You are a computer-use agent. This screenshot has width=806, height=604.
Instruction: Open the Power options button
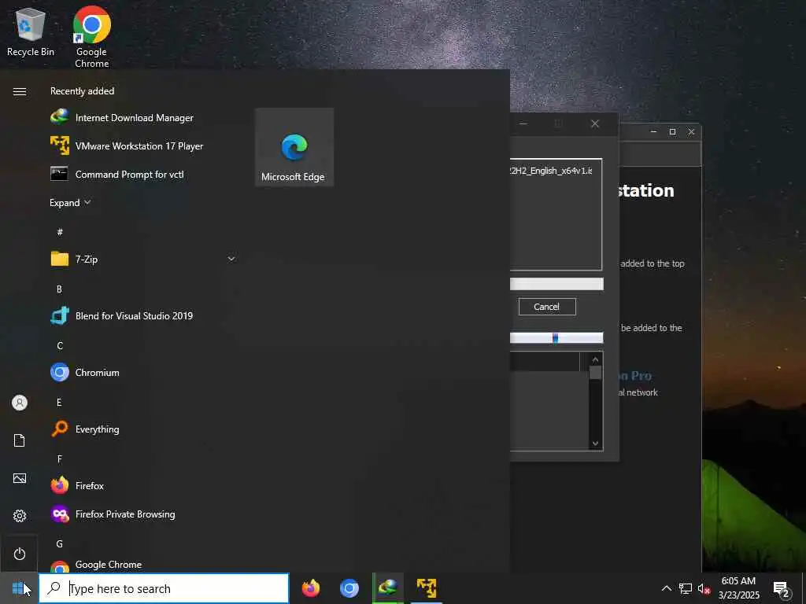(x=20, y=554)
